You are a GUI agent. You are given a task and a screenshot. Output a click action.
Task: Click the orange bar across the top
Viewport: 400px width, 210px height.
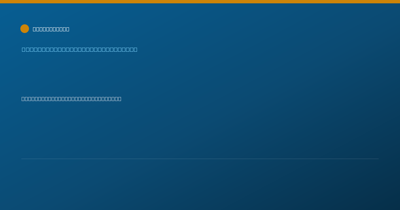(x=200, y=2)
